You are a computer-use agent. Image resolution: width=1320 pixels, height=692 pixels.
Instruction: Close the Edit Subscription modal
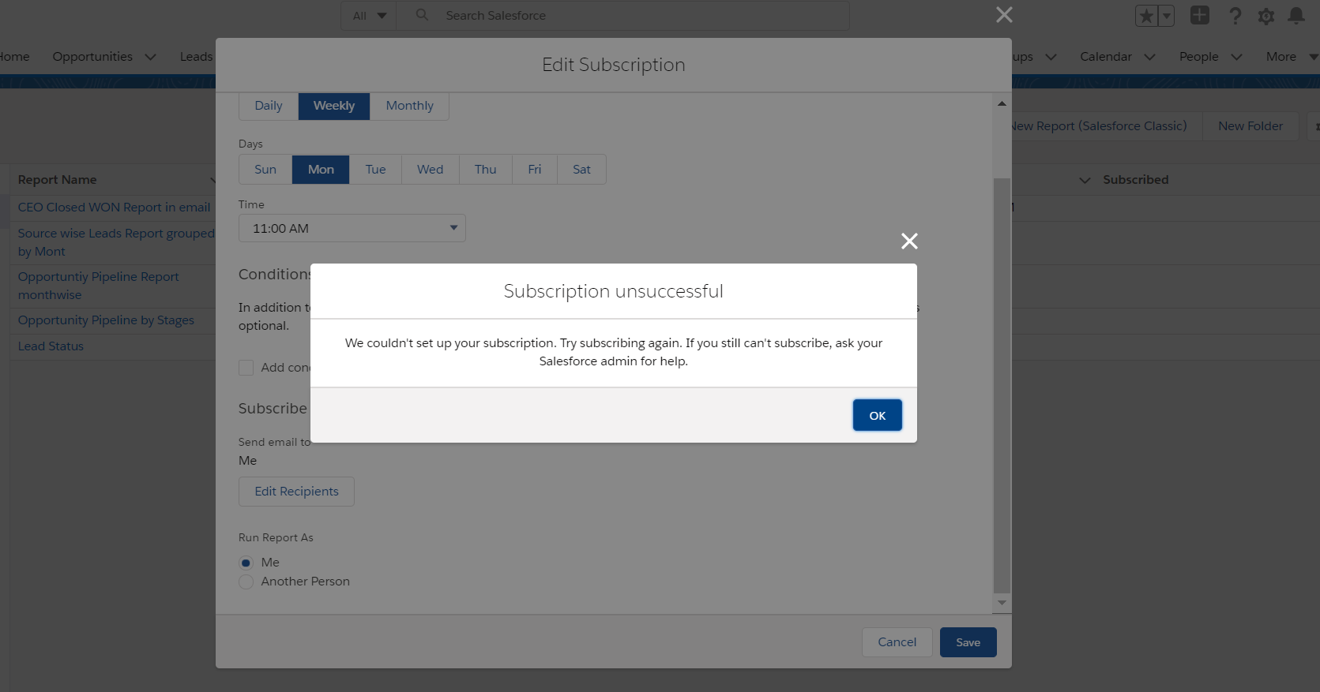[1004, 15]
